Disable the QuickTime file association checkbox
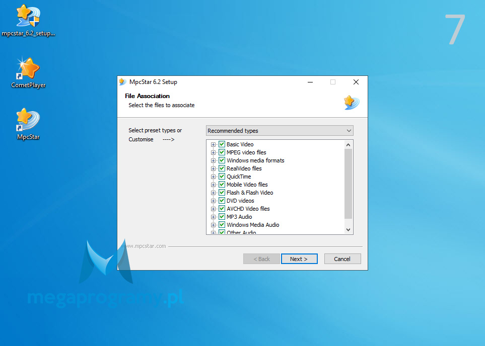 (x=222, y=177)
